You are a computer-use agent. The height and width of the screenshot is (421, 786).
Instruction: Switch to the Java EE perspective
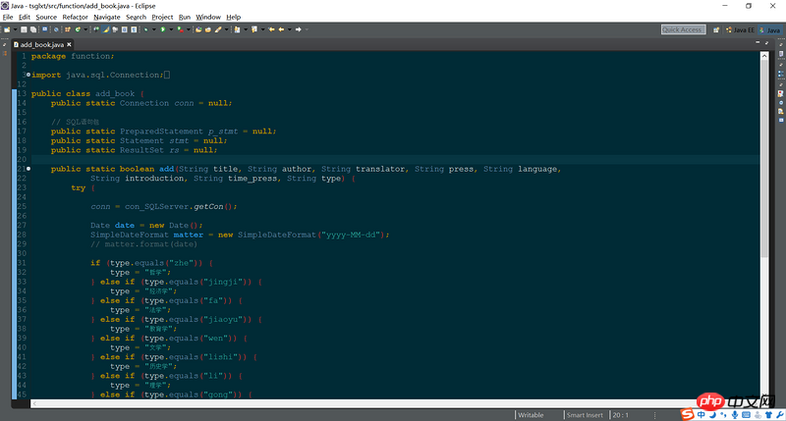click(x=738, y=29)
